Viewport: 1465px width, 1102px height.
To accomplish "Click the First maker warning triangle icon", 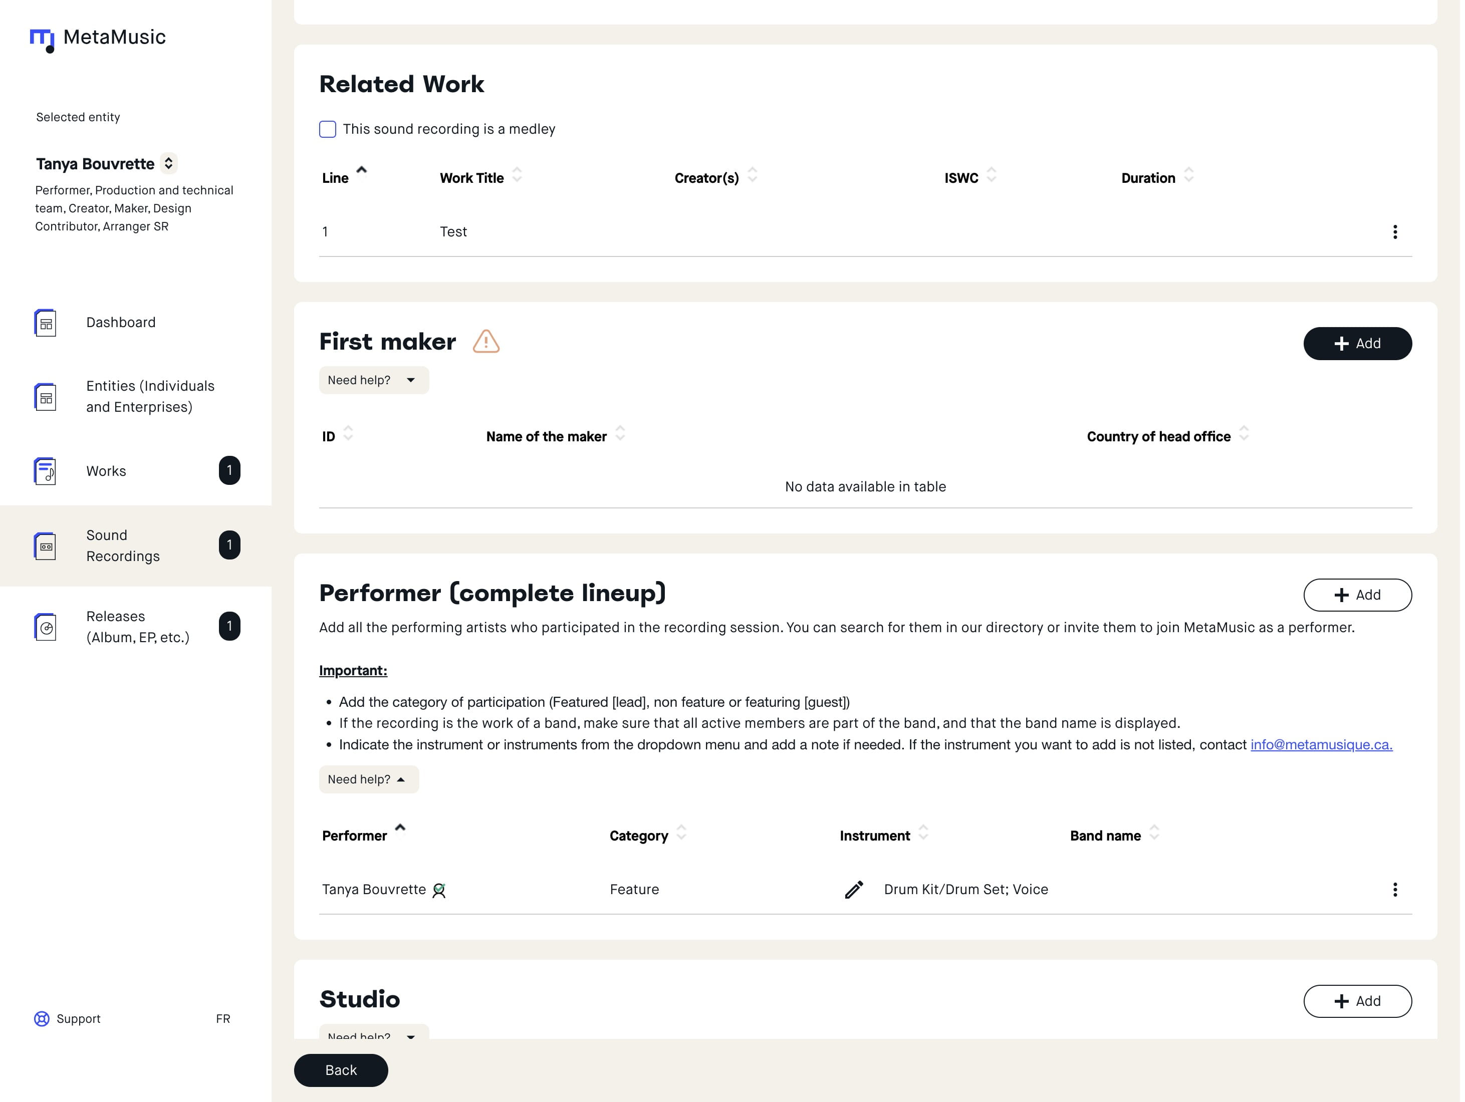I will tap(485, 342).
